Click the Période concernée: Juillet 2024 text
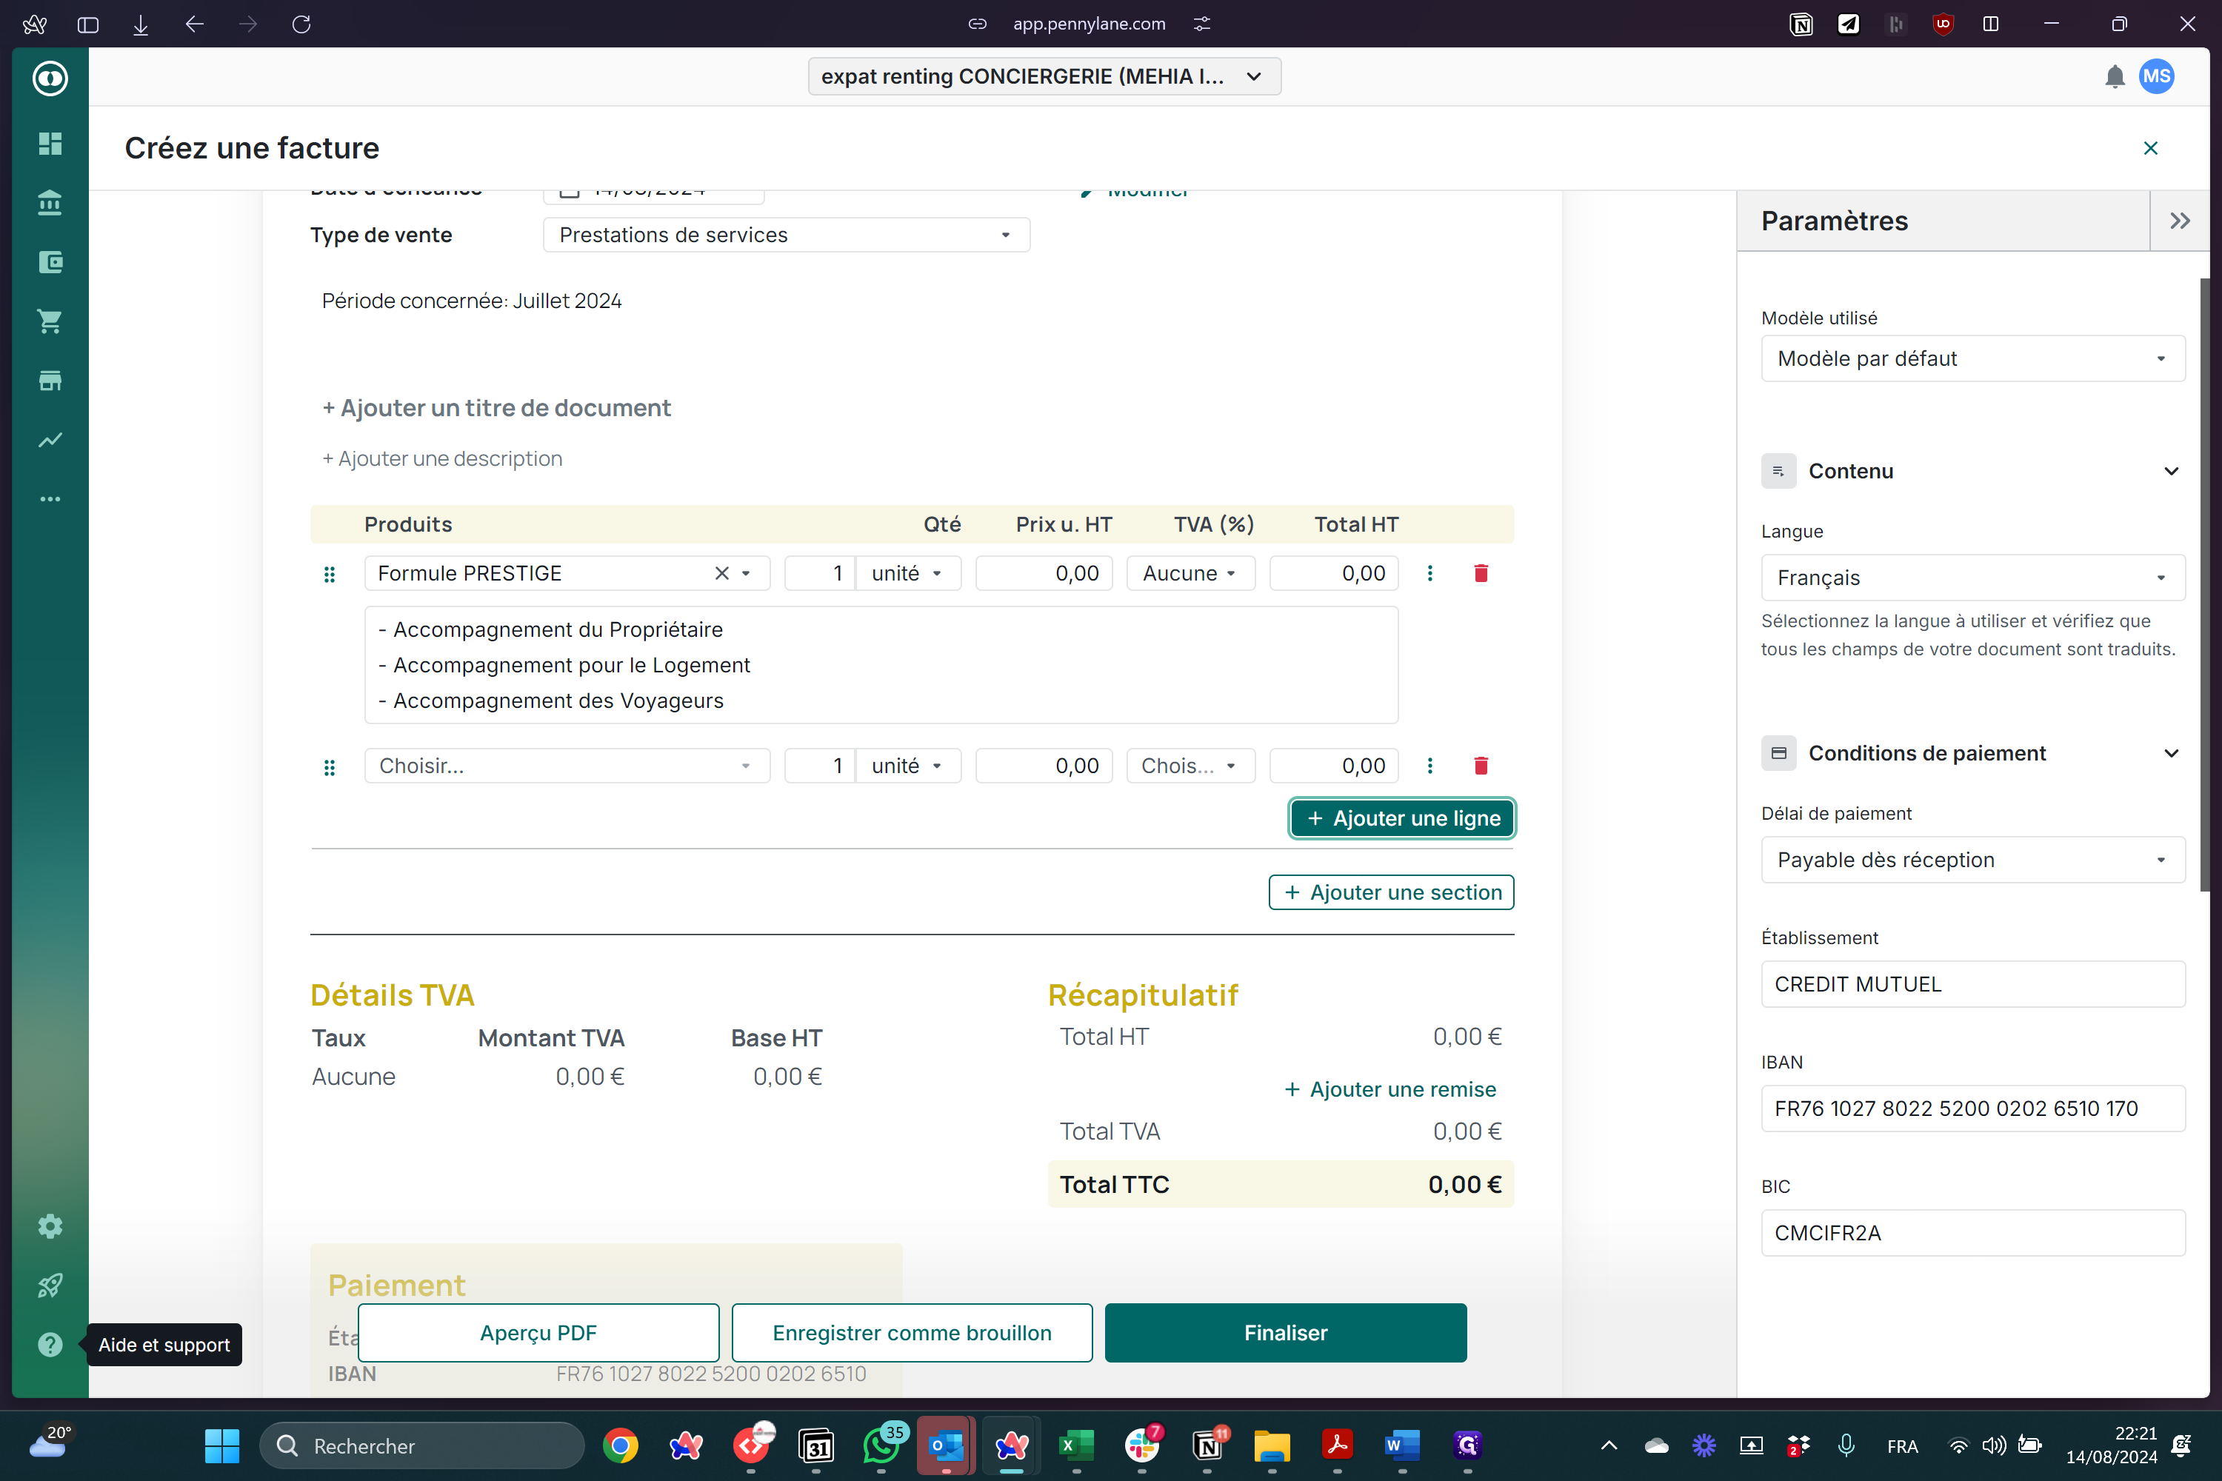The image size is (2222, 1481). coord(471,301)
